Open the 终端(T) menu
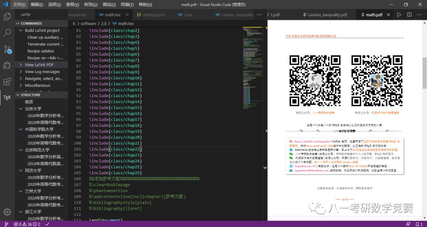The height and width of the screenshot is (227, 427). 127,5
